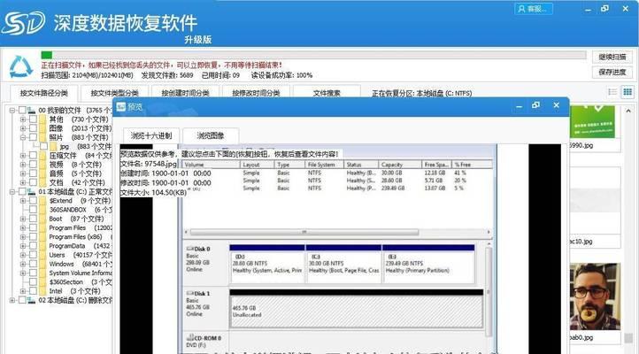Maximize the 预览 preview window

pos(536,105)
